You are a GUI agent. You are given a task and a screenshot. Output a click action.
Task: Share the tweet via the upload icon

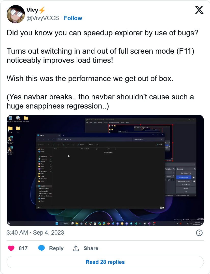76,248
